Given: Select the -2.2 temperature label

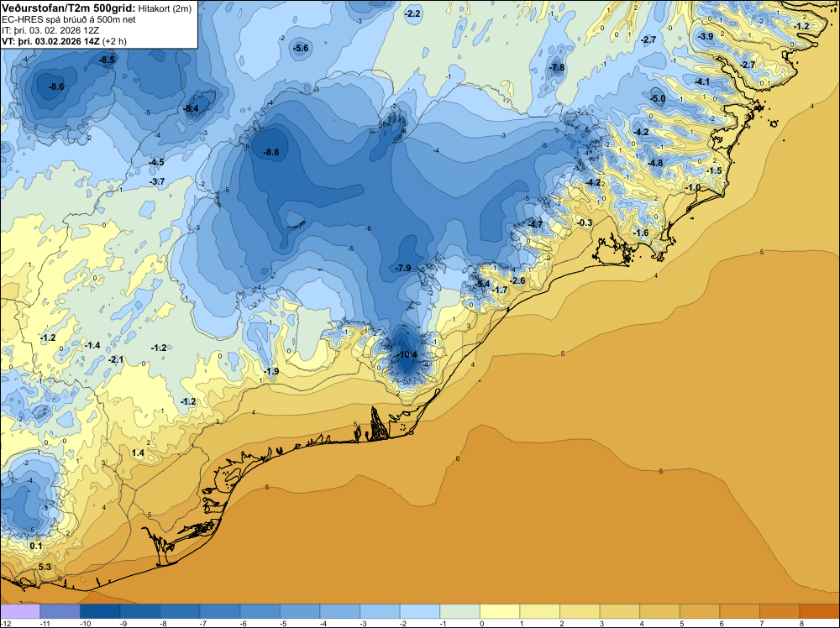Looking at the screenshot, I should [412, 14].
